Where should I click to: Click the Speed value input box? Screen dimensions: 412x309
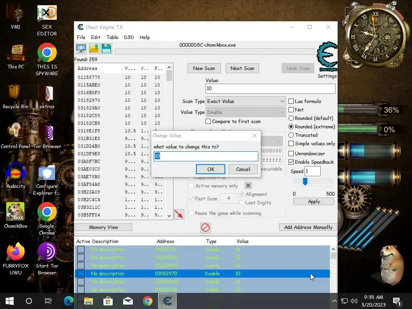click(312, 171)
